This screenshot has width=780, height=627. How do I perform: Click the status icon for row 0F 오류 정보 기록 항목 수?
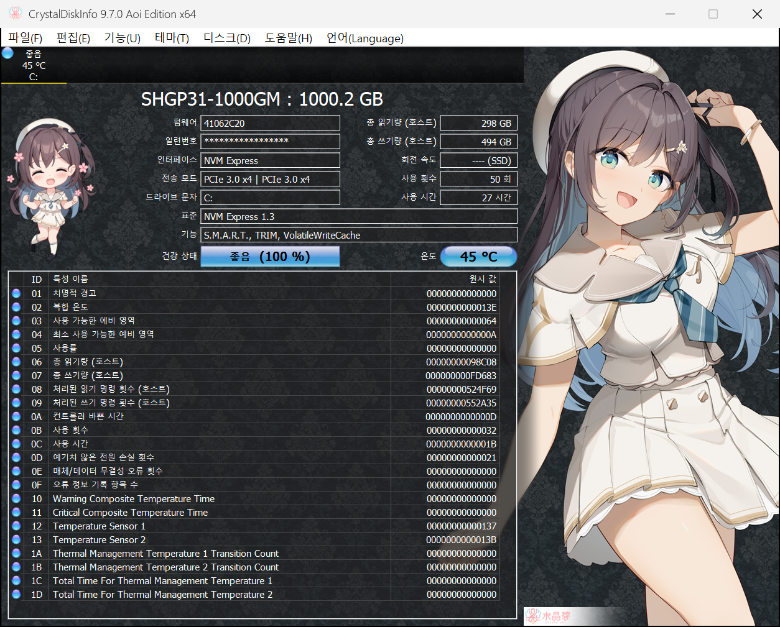tap(16, 485)
